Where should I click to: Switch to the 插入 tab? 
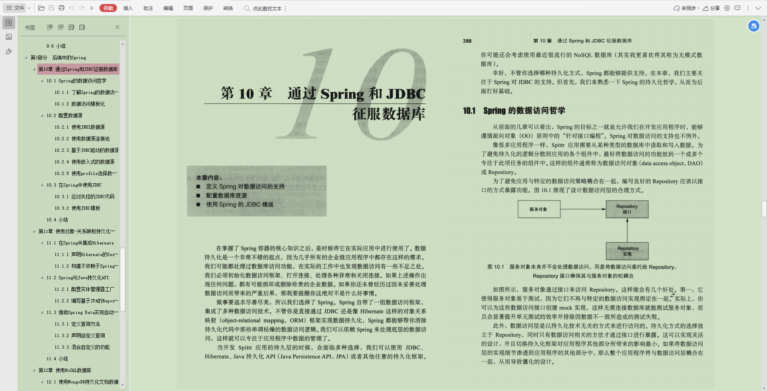[128, 8]
